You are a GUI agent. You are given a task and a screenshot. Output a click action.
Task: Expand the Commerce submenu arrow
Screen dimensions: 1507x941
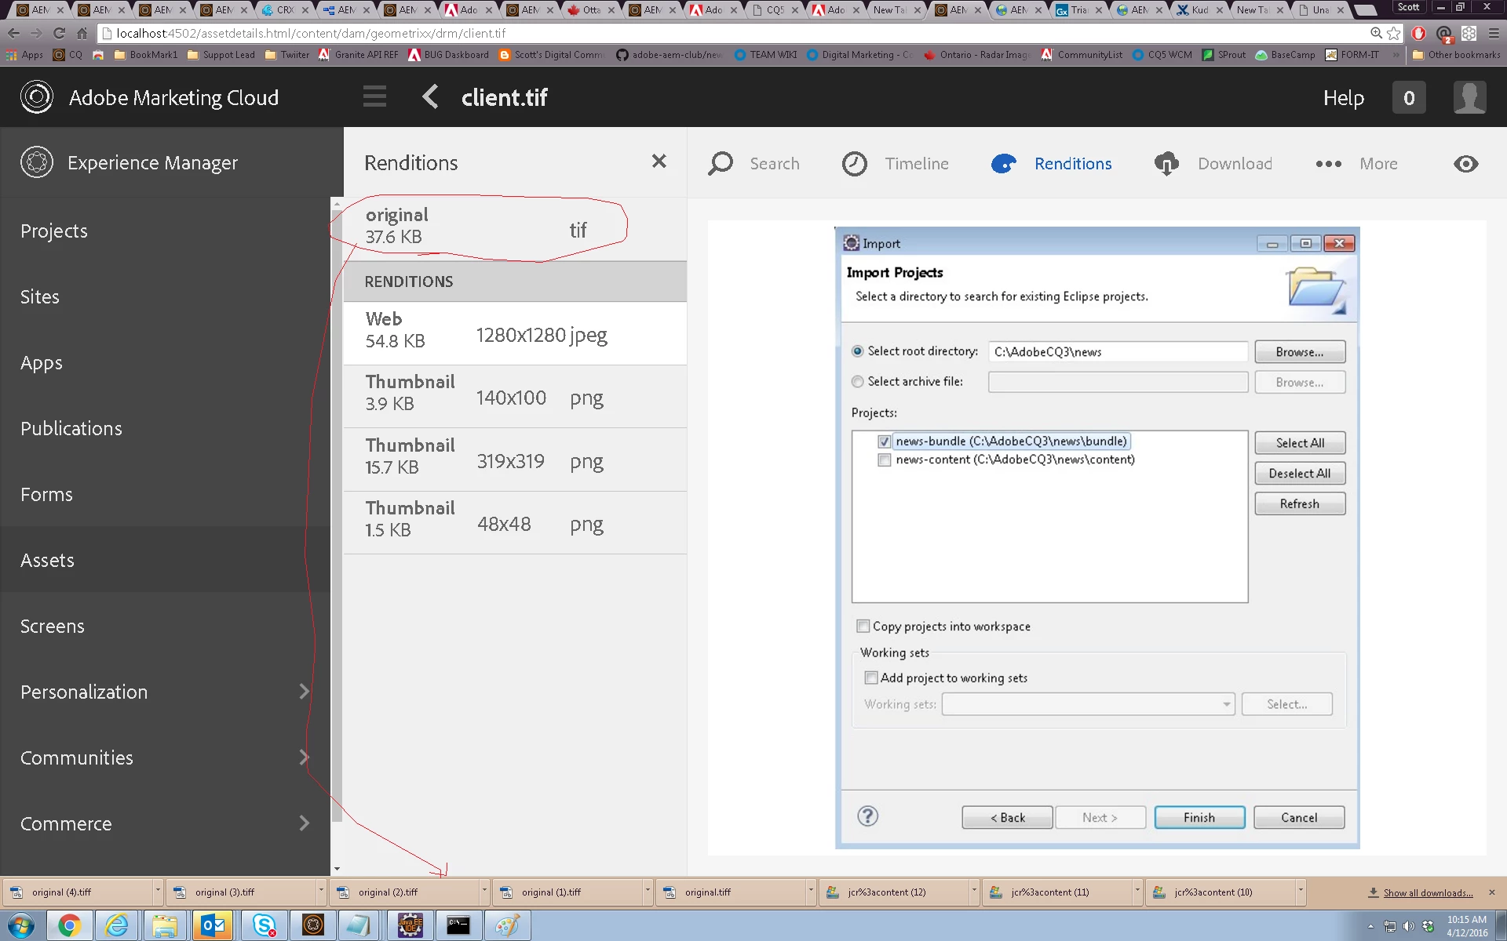pyautogui.click(x=305, y=823)
